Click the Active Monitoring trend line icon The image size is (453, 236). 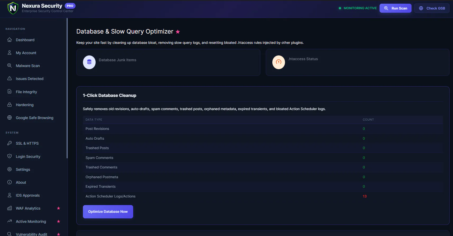coord(10,221)
